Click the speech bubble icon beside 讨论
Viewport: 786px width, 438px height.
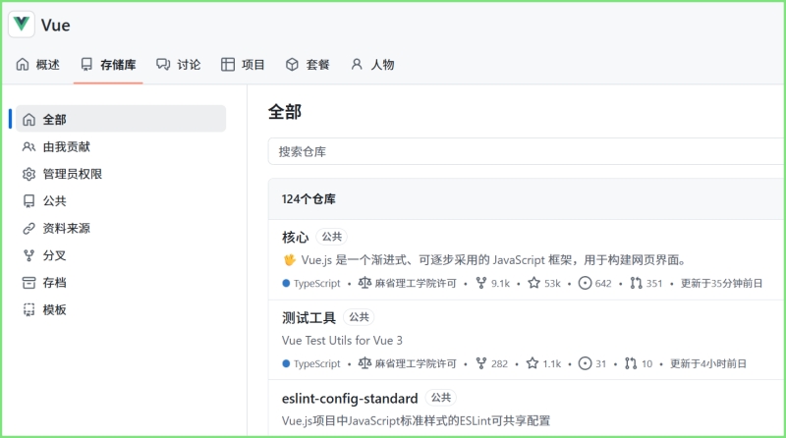[163, 64]
